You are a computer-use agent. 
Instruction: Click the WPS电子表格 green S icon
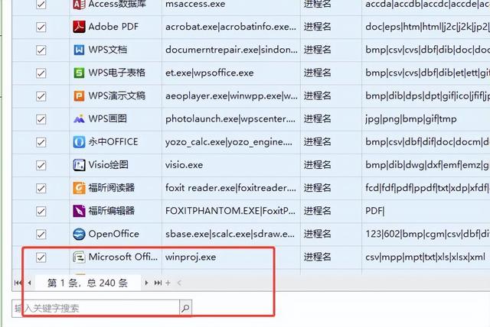point(79,73)
